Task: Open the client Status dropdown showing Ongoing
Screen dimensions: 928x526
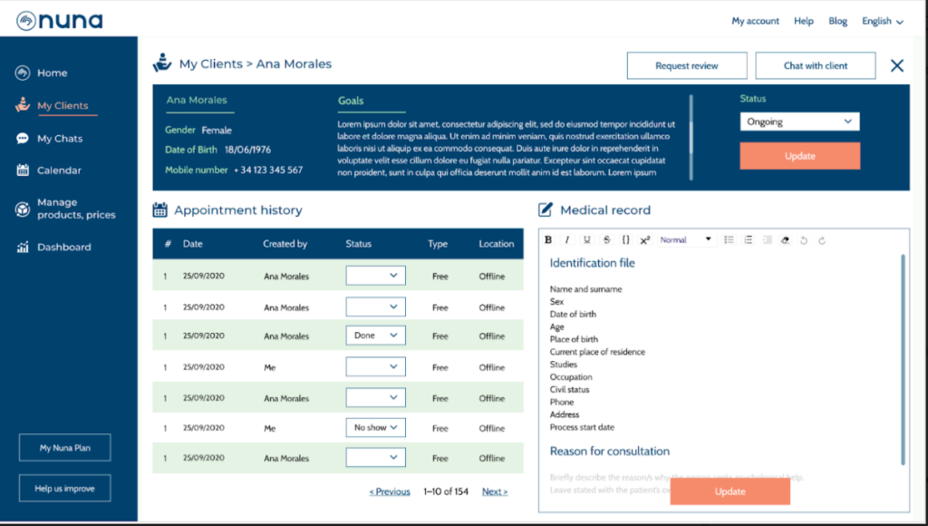Action: click(799, 122)
